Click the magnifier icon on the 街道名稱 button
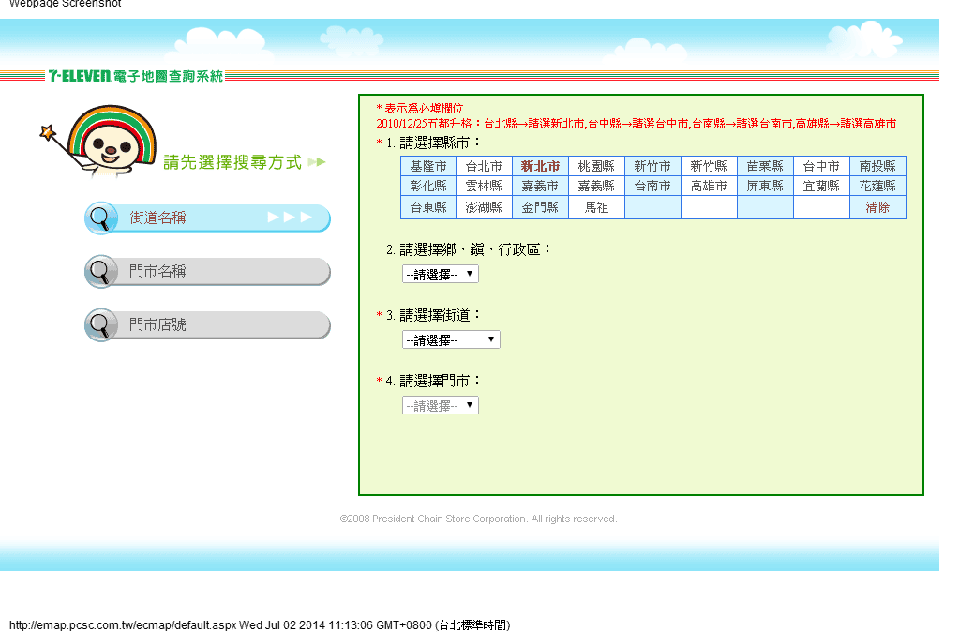Image resolution: width=960 pixels, height=632 pixels. point(101,218)
